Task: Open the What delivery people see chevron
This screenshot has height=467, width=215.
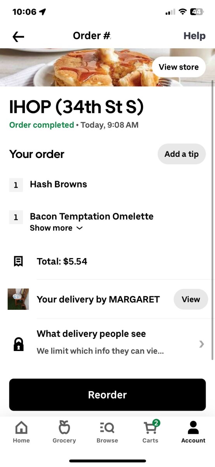Action: [x=201, y=344]
